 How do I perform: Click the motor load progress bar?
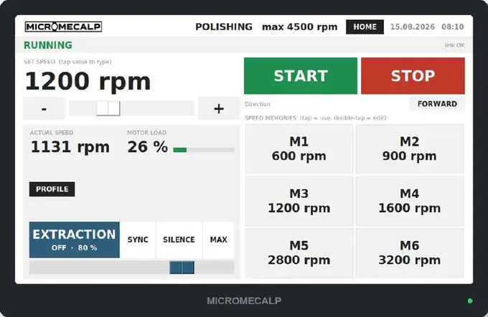pos(204,150)
